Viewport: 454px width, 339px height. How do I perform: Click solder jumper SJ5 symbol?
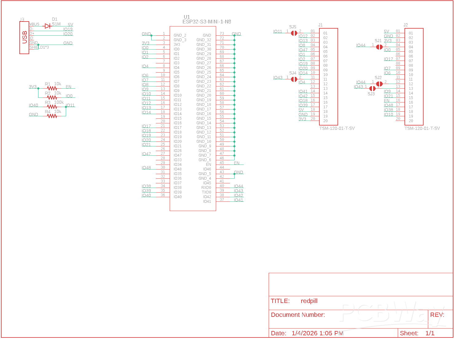coord(294,33)
